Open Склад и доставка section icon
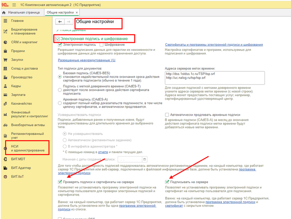The image size is (291, 219). coord(5,68)
